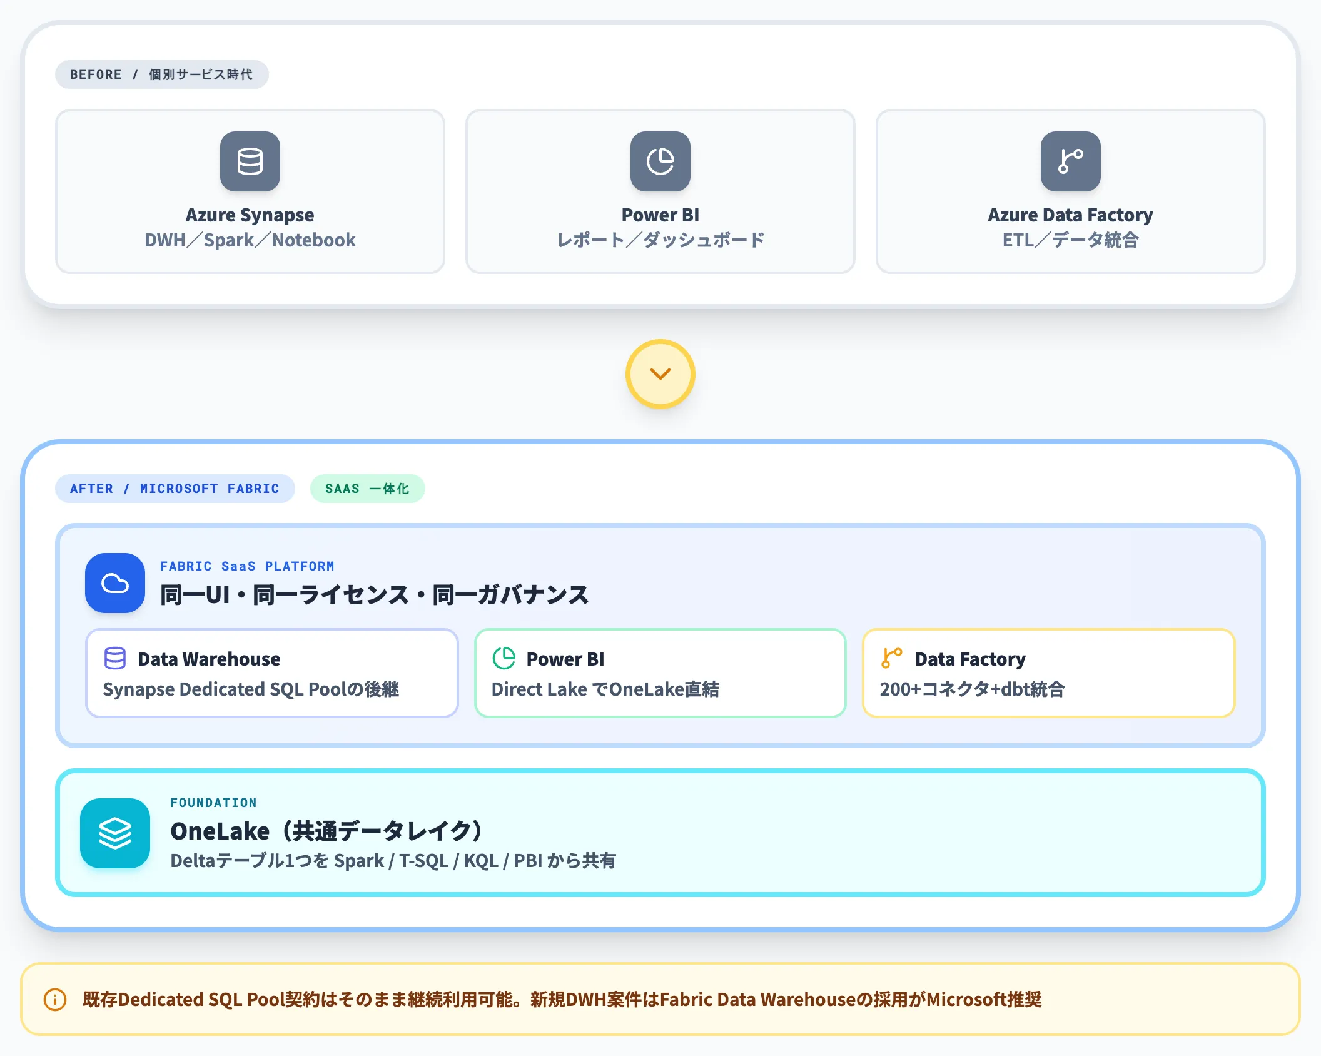Click the Azure Data Factory title text
This screenshot has height=1056, width=1321.
(x=1070, y=215)
